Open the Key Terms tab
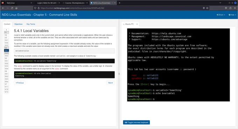238x129 pixels. [x=31, y=24]
